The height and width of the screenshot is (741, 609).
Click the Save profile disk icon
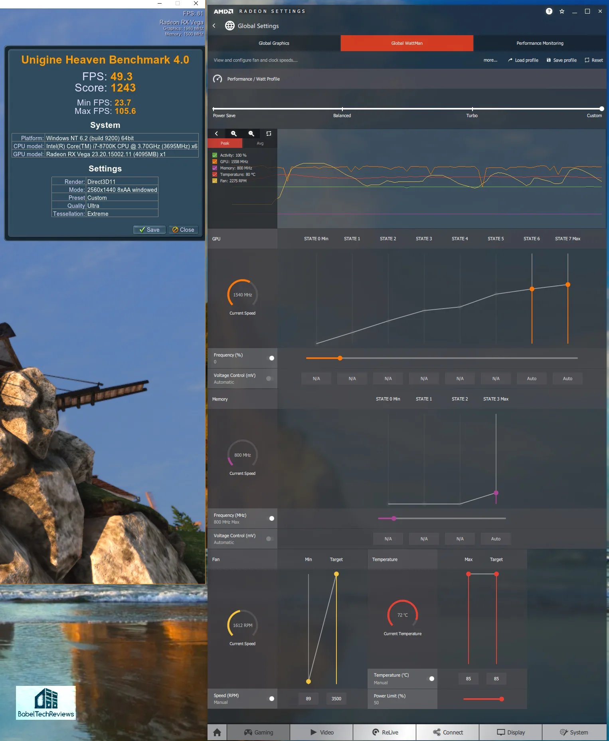[549, 60]
